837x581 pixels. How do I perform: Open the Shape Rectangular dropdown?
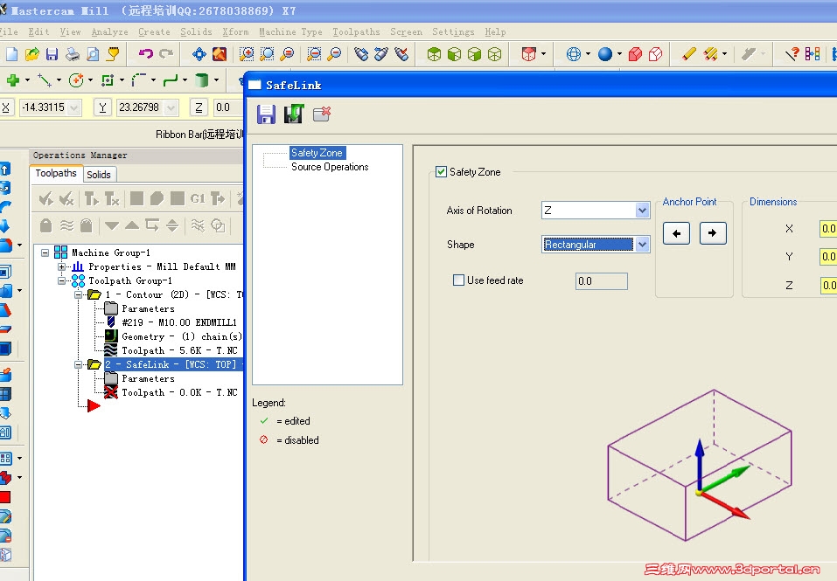coord(642,245)
